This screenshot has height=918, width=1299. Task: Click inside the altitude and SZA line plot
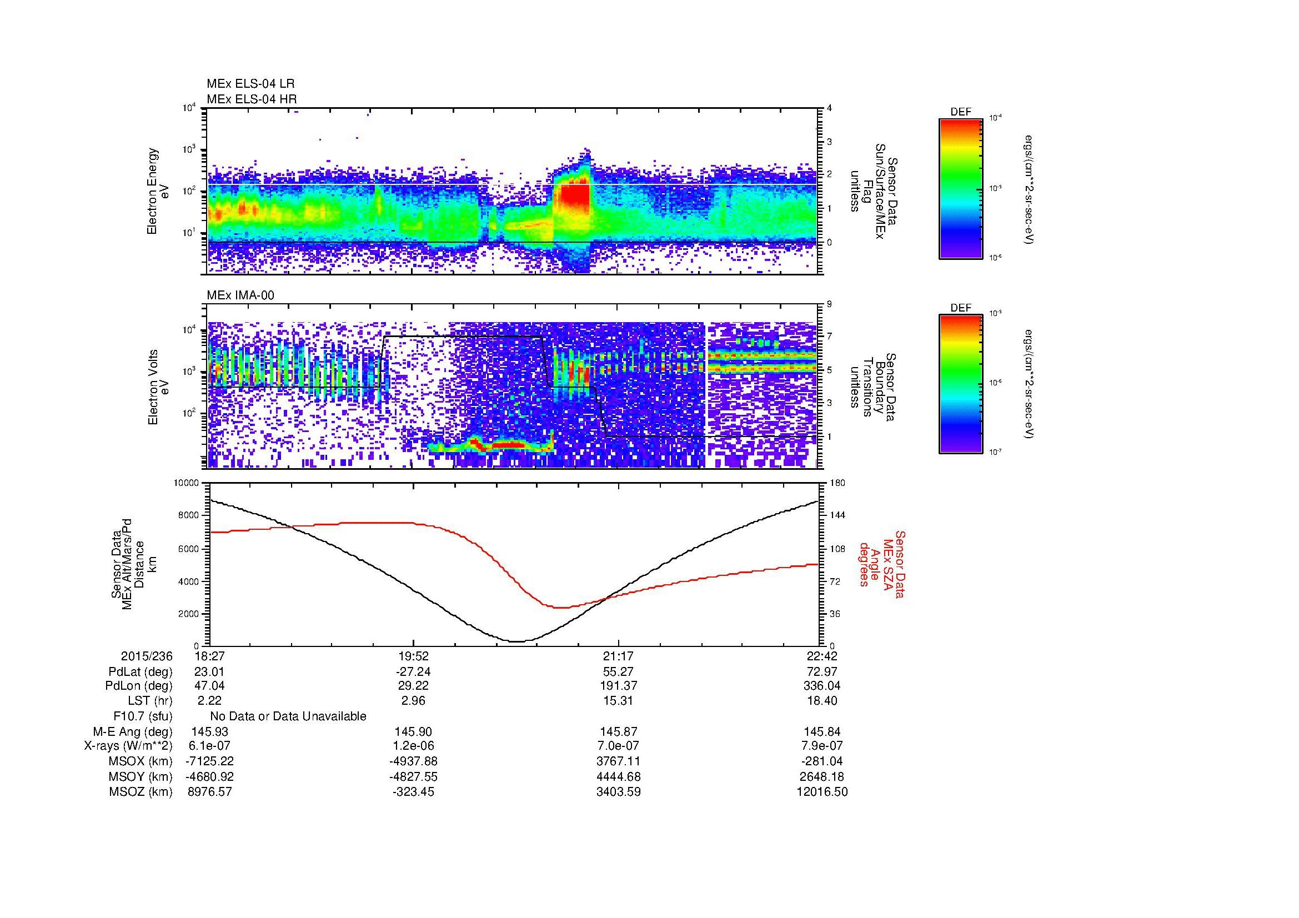514,564
